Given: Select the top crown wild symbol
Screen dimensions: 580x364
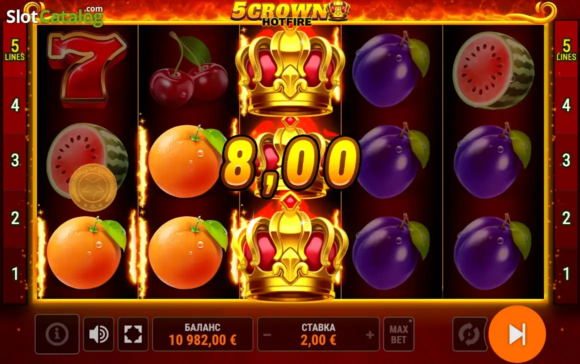Looking at the screenshot, I should pos(290,70).
